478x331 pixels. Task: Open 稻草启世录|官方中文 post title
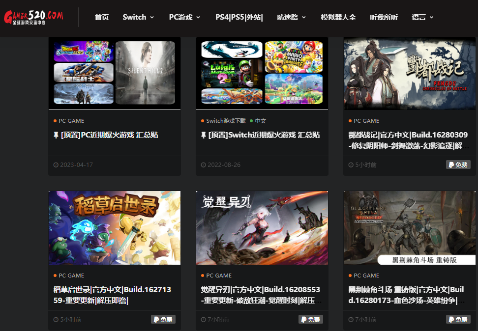point(112,295)
